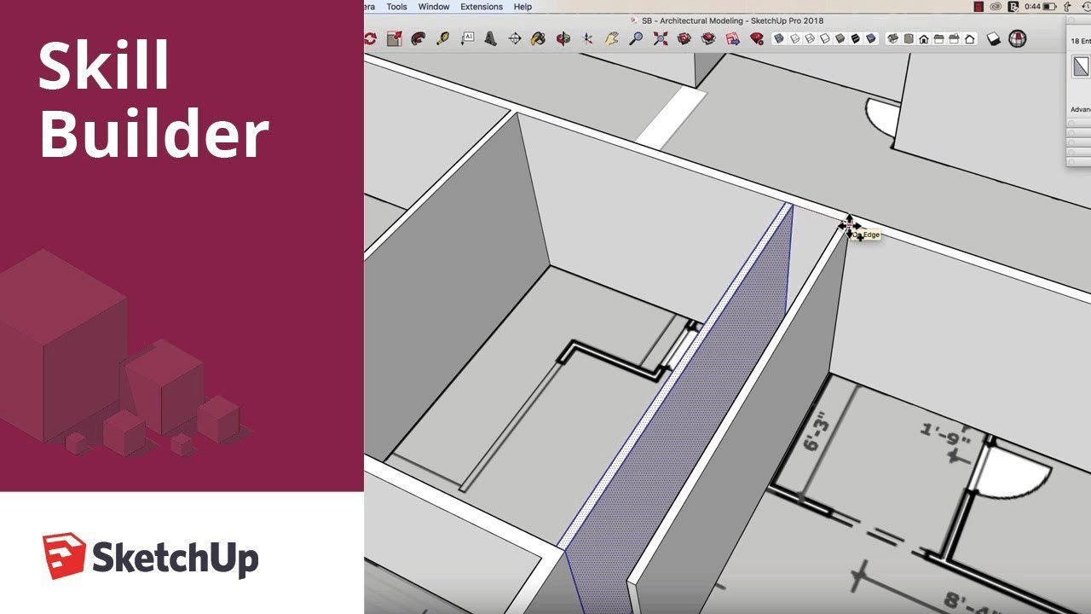The height and width of the screenshot is (614, 1091).
Task: Open the Creative Cloud menu bar icon
Action: click(x=995, y=7)
